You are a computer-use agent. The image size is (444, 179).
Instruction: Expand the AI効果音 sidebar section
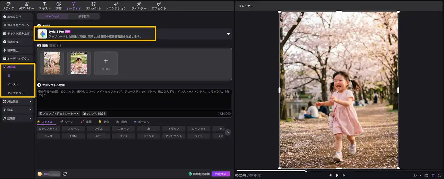tap(17, 102)
